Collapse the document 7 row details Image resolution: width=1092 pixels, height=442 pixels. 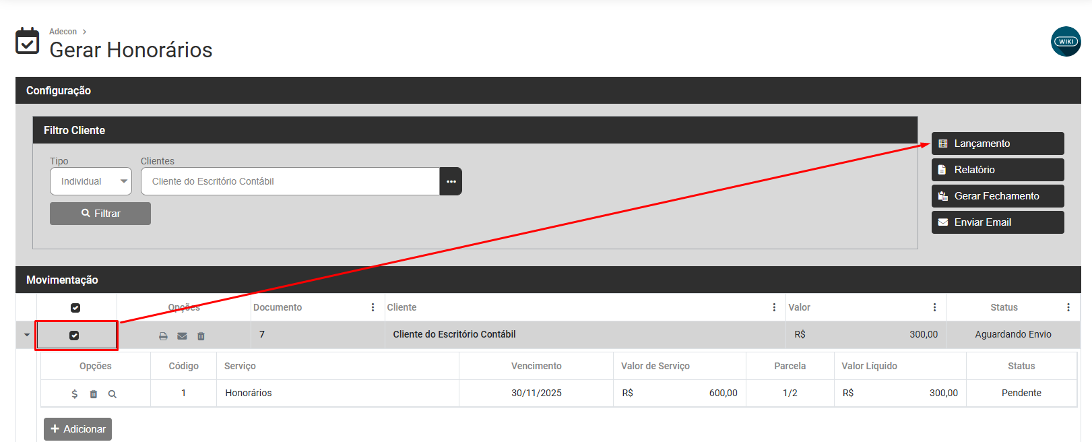pyautogui.click(x=26, y=335)
